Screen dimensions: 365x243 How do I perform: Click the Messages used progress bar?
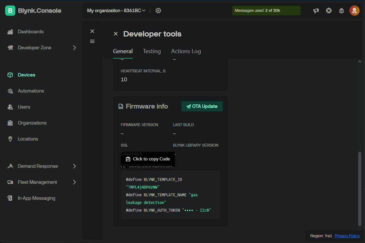(x=266, y=11)
